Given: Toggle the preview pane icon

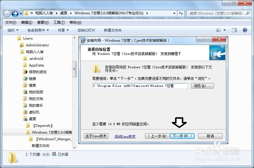Looking at the screenshot, I should [x=234, y=30].
